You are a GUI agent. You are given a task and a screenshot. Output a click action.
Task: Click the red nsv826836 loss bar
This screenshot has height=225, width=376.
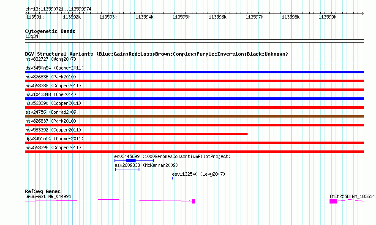tap(194, 81)
